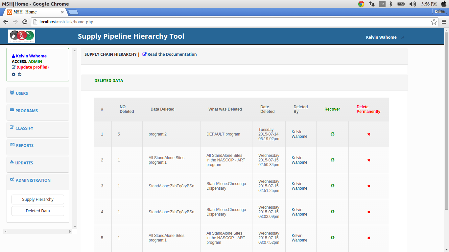The image size is (449, 252).
Task: Bookmark the page with the star icon
Action: [434, 22]
